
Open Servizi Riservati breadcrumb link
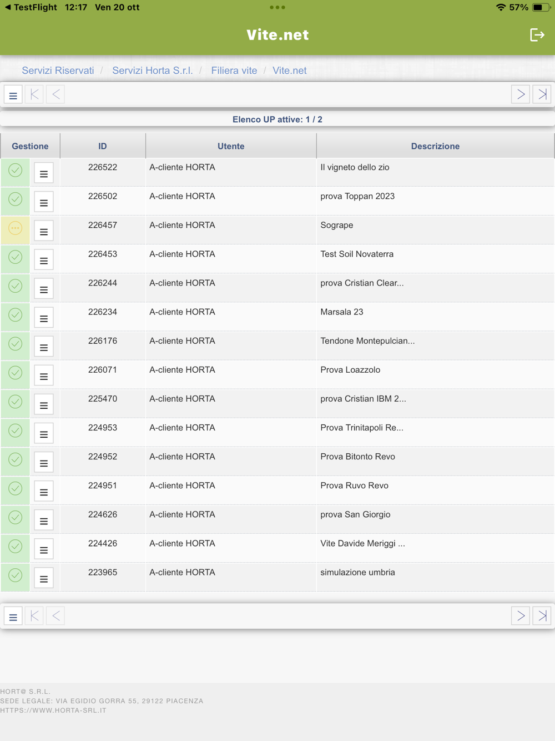tap(58, 71)
